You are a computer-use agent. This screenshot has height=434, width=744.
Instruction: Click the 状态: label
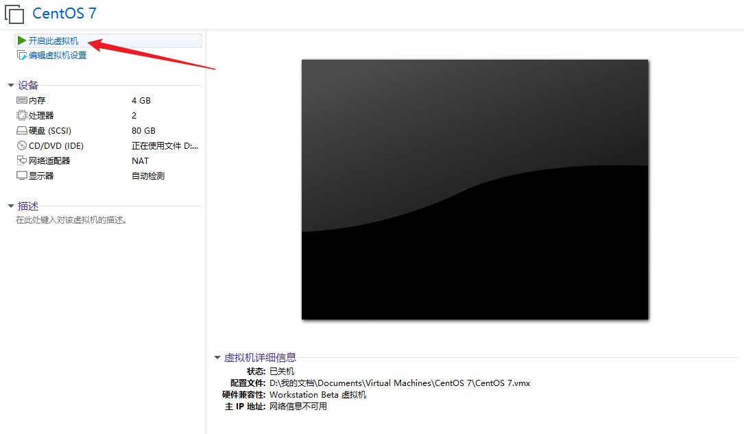pos(256,372)
